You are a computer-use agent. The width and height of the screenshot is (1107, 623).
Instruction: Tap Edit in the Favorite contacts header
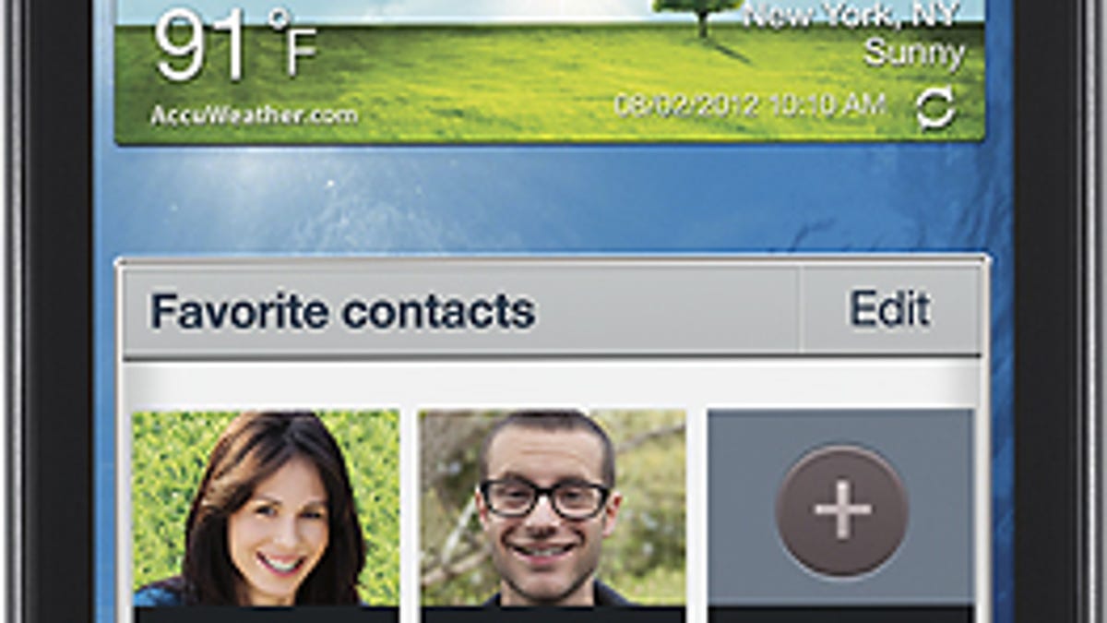[889, 309]
